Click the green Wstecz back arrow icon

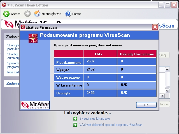6,14
